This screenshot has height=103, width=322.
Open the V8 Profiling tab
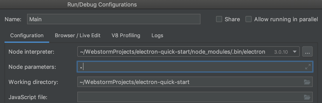click(126, 35)
